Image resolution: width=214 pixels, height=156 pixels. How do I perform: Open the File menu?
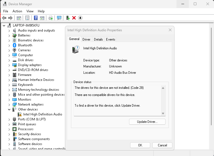coord(6,11)
